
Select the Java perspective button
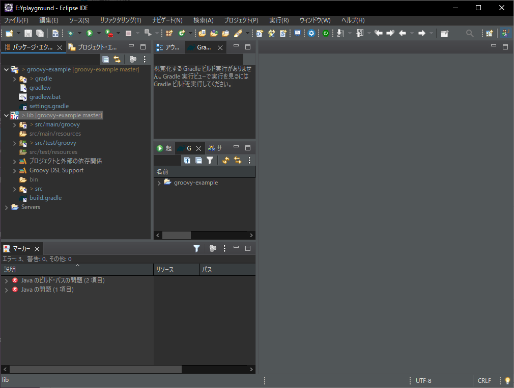pyautogui.click(x=505, y=33)
